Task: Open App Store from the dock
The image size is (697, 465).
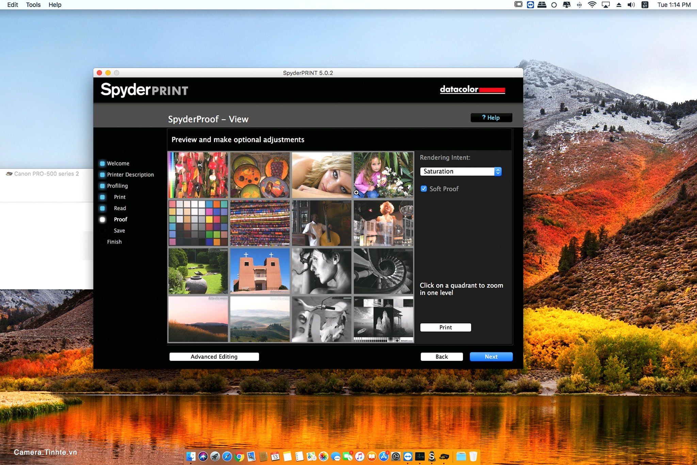Action: point(384,456)
